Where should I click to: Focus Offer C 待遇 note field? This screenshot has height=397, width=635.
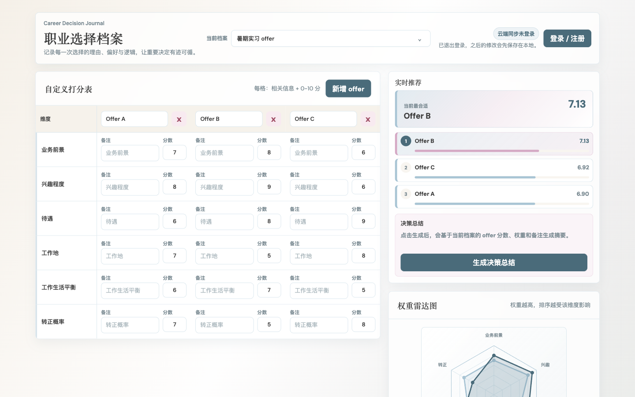click(319, 222)
